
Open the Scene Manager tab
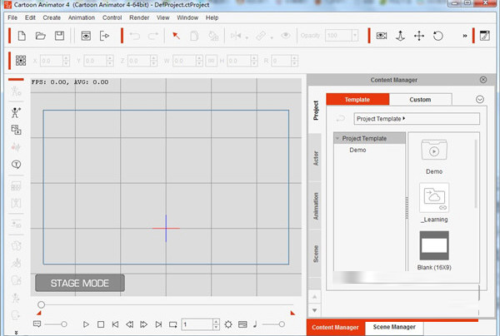click(394, 328)
